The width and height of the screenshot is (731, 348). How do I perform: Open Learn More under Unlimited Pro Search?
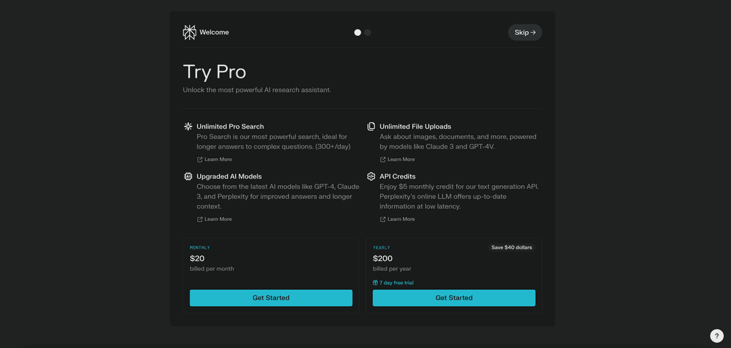(x=217, y=159)
